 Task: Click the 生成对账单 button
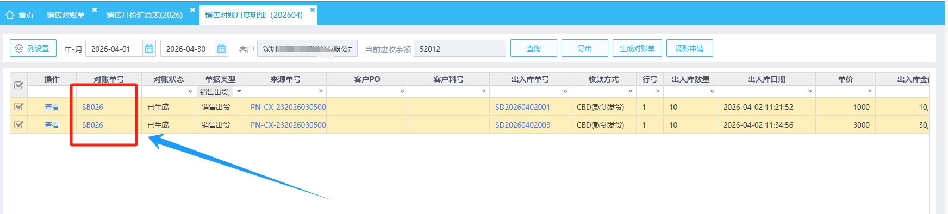[637, 48]
